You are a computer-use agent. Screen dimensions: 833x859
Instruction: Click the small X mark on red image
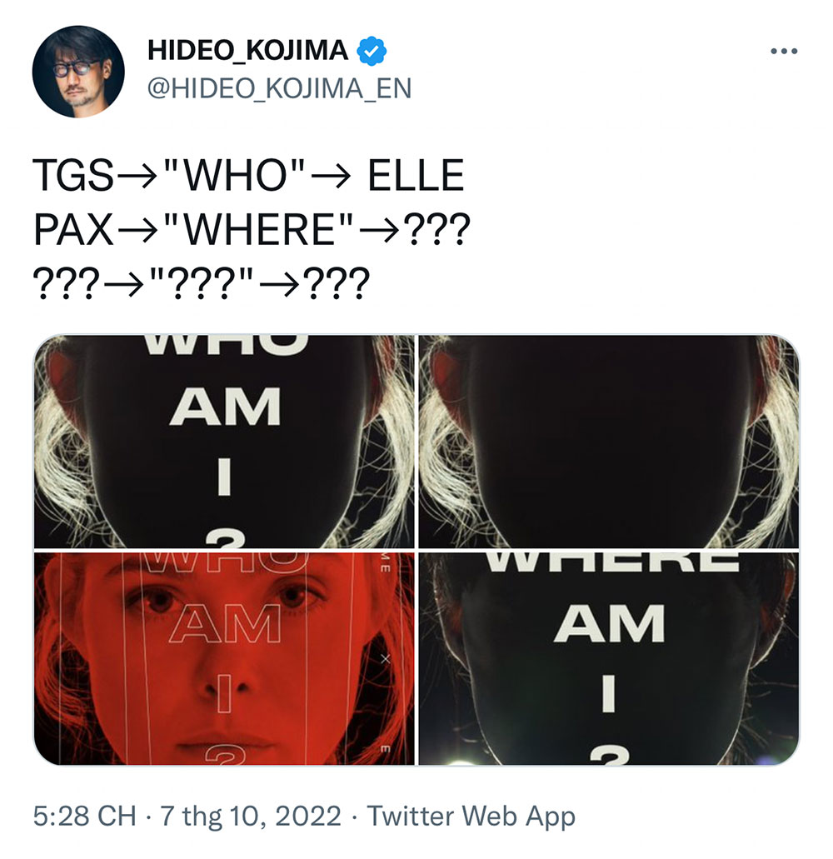(386, 658)
